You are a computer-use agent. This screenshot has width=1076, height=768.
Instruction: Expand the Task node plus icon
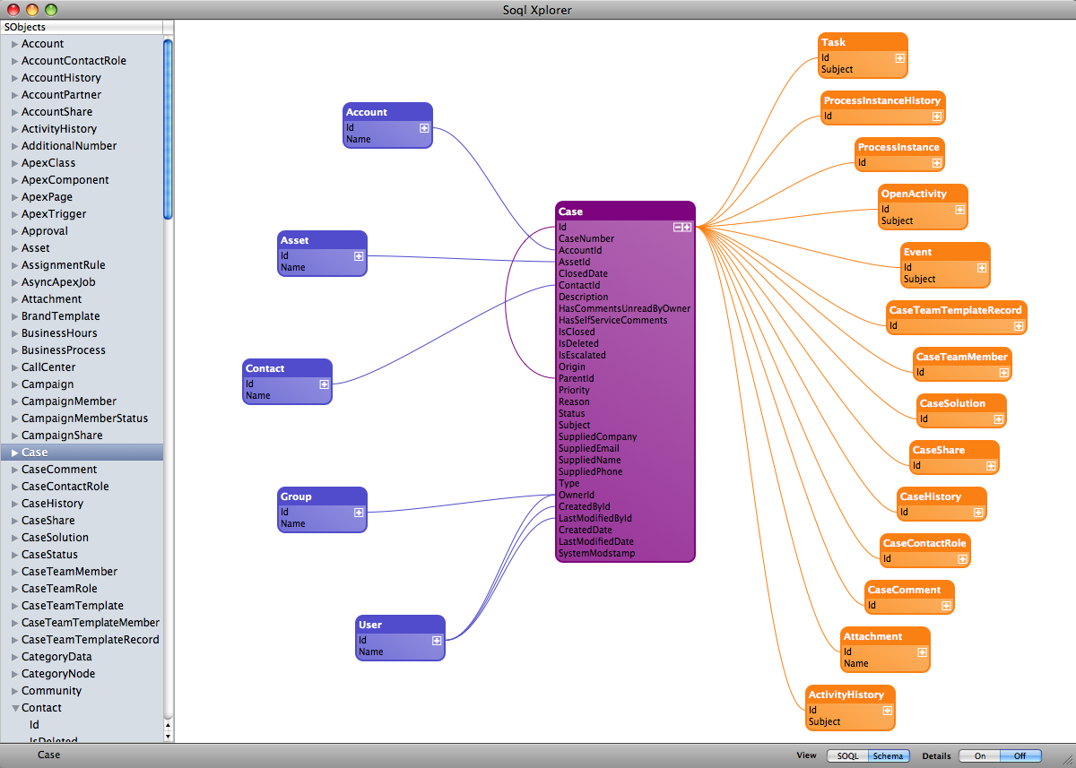(899, 58)
